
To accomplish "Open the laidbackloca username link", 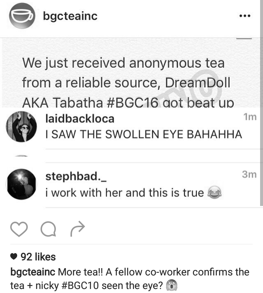I will pyautogui.click(x=80, y=119).
